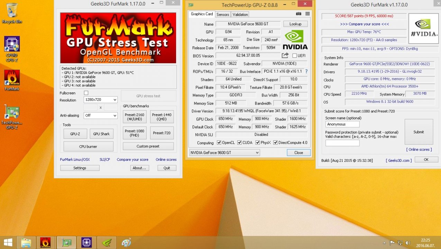The image size is (441, 249).
Task: Open Anti-aliasing dropdown set to Off
Action: pyautogui.click(x=101, y=116)
